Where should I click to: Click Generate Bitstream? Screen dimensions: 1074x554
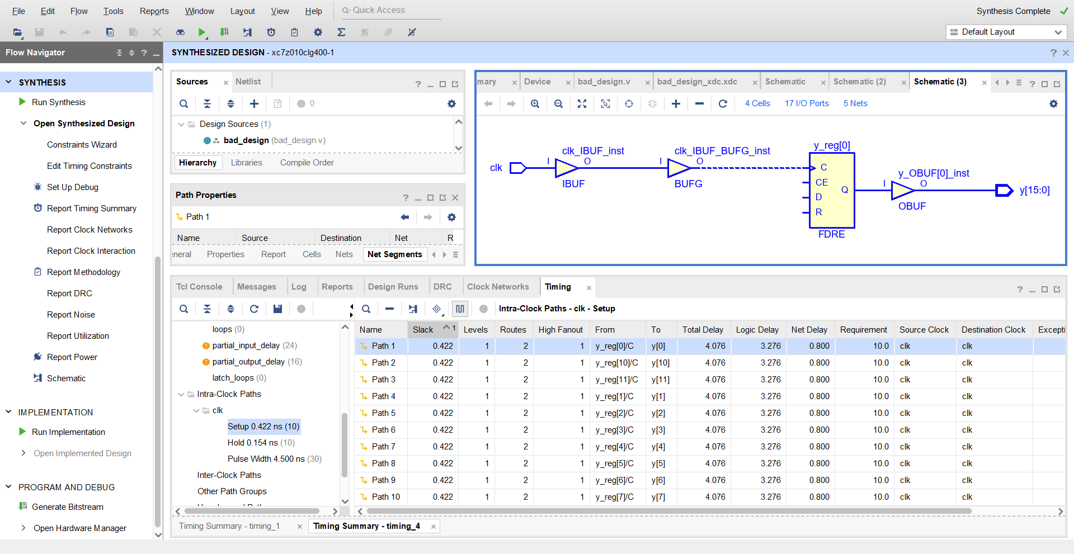[x=68, y=507]
